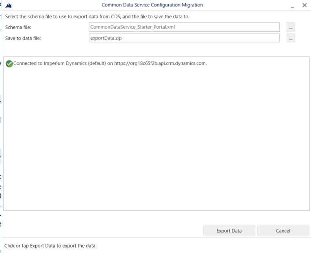The height and width of the screenshot is (253, 311).
Task: Click the instruction text about selecting schema file
Action: click(x=97, y=16)
